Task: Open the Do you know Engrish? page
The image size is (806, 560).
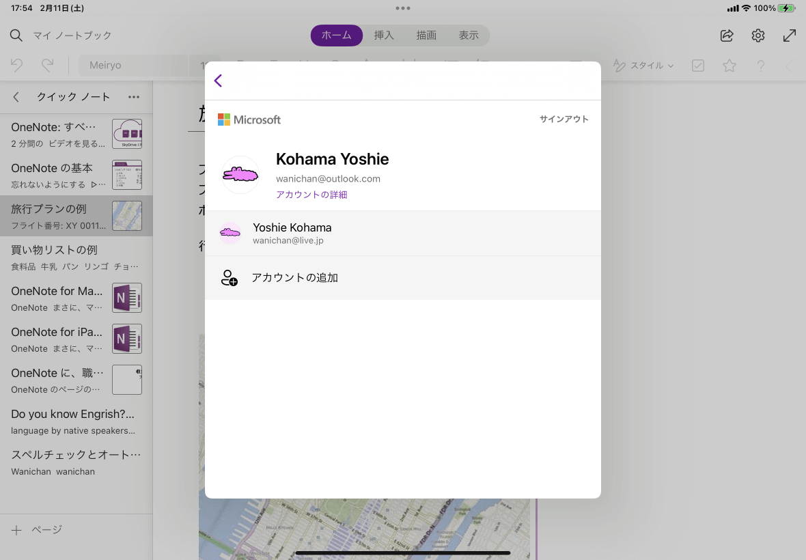Action: click(76, 421)
